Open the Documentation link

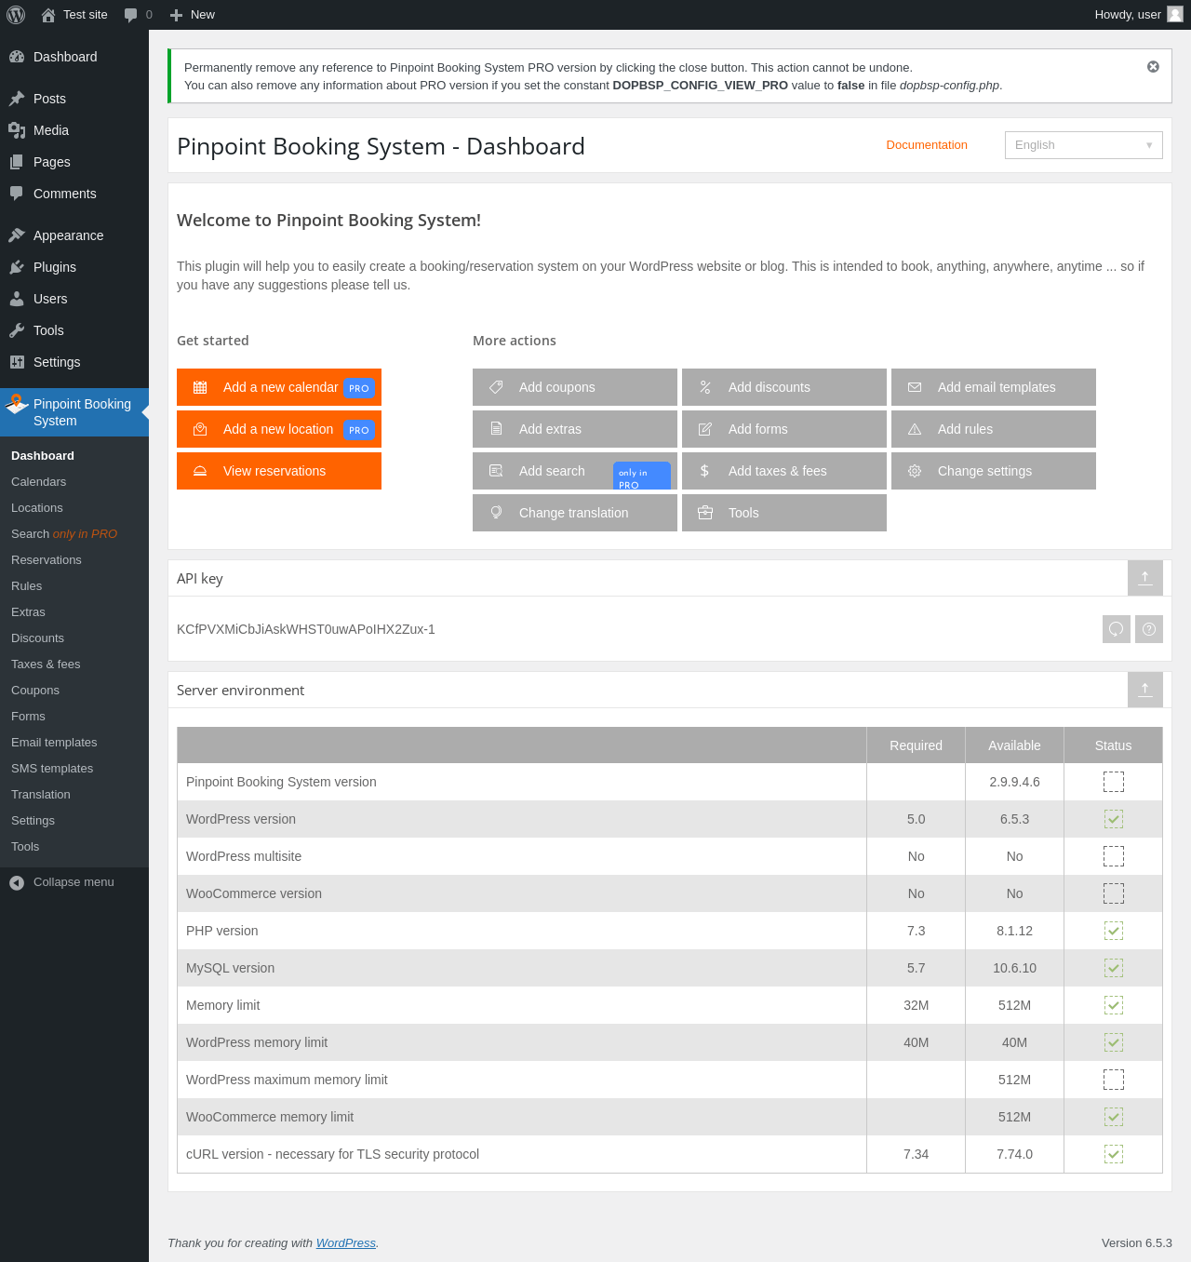tap(926, 145)
